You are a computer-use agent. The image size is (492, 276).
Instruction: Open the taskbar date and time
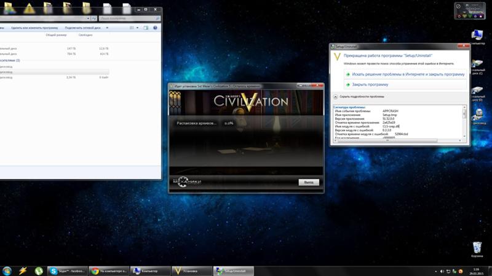pos(476,271)
